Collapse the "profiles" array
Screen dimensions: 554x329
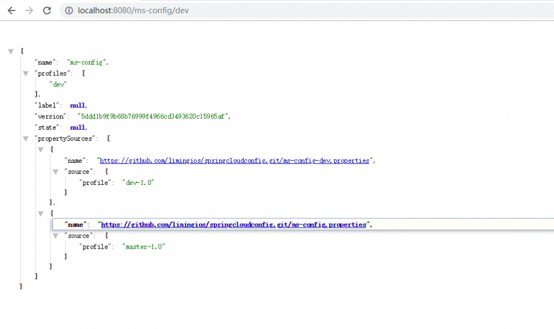point(26,74)
